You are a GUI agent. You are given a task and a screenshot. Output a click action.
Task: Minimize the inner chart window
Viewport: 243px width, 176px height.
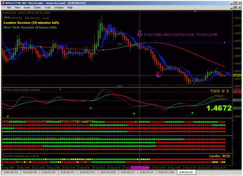point(232,7)
